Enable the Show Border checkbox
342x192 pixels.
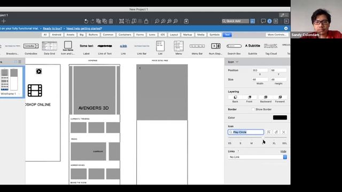pyautogui.click(x=253, y=109)
